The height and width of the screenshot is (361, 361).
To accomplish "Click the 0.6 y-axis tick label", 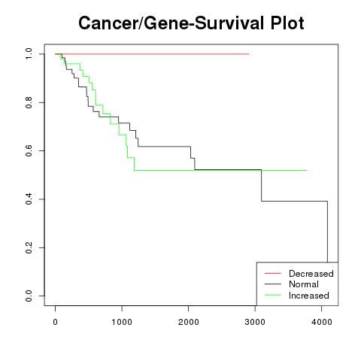I will [29, 150].
